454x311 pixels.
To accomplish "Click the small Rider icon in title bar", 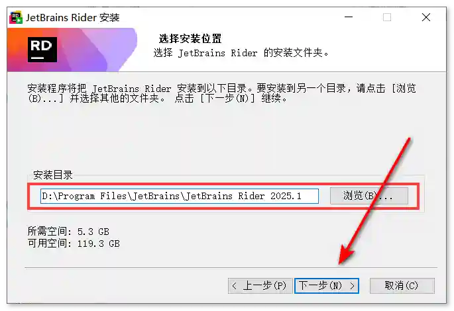I will 14,17.
